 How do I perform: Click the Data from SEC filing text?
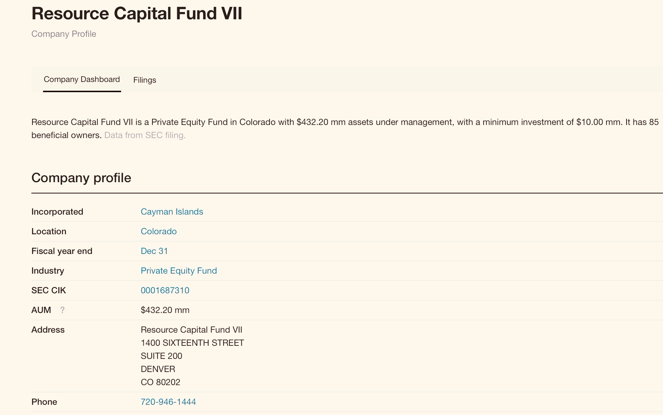pyautogui.click(x=145, y=135)
